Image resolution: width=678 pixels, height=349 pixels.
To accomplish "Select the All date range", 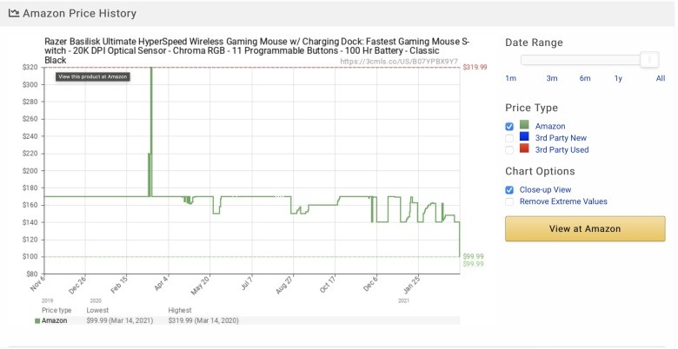I will [661, 78].
